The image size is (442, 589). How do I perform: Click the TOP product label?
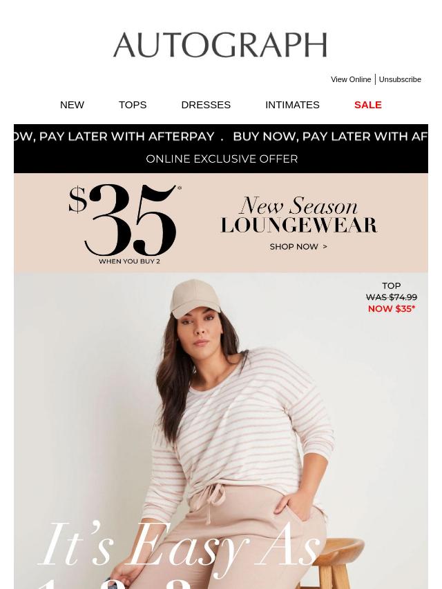coord(391,286)
